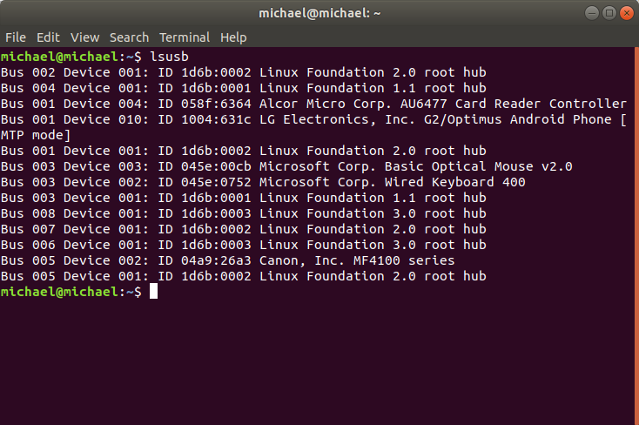Click the MTP mode] wrapped text

[36, 135]
